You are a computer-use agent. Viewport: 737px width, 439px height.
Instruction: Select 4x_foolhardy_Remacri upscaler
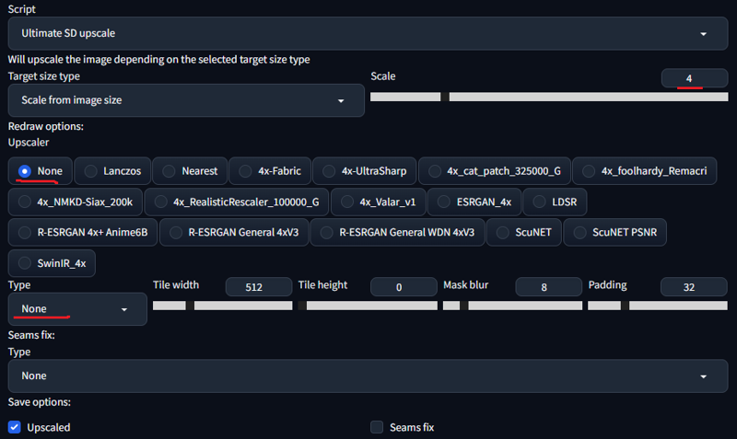pos(644,171)
